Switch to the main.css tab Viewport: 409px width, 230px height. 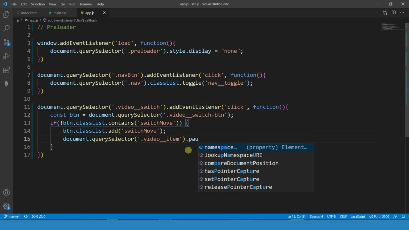[x=60, y=13]
